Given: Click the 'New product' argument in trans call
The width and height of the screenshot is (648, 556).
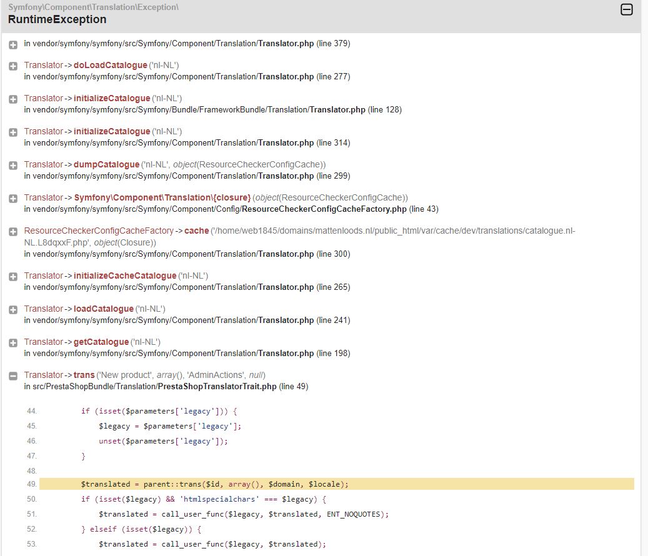Looking at the screenshot, I should 126,375.
